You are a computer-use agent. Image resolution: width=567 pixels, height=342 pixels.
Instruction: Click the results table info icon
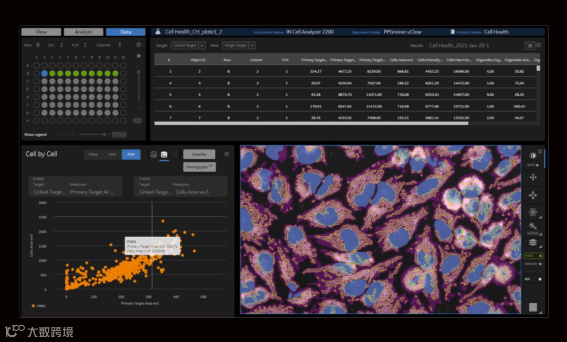tap(539, 46)
